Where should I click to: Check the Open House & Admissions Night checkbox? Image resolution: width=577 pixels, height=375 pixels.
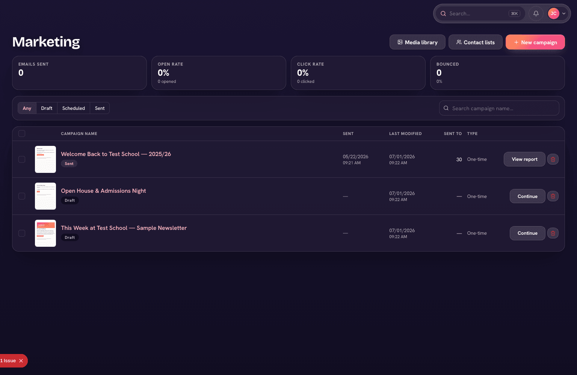coord(22,196)
